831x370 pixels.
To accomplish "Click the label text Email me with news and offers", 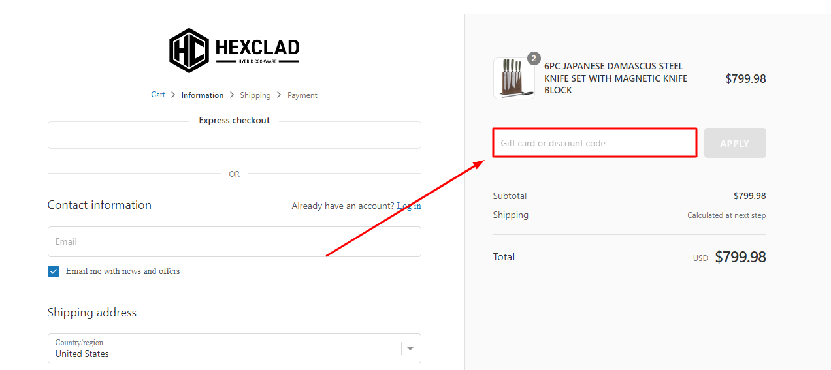I will pos(123,271).
